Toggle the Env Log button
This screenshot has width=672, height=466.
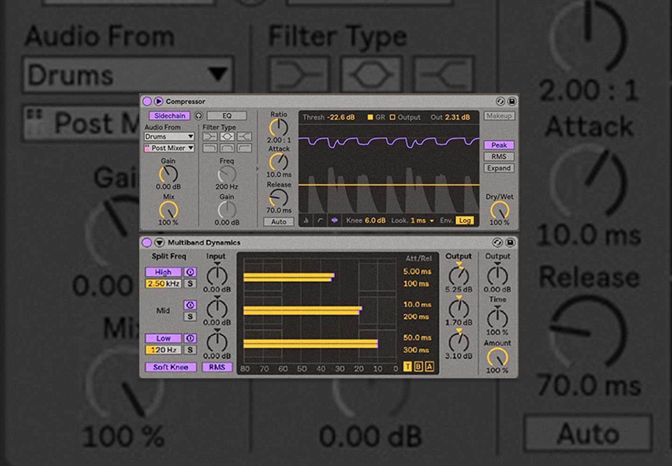(465, 220)
